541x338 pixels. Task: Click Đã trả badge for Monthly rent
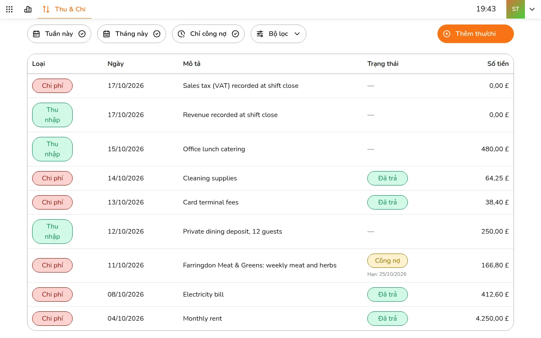pyautogui.click(x=388, y=319)
